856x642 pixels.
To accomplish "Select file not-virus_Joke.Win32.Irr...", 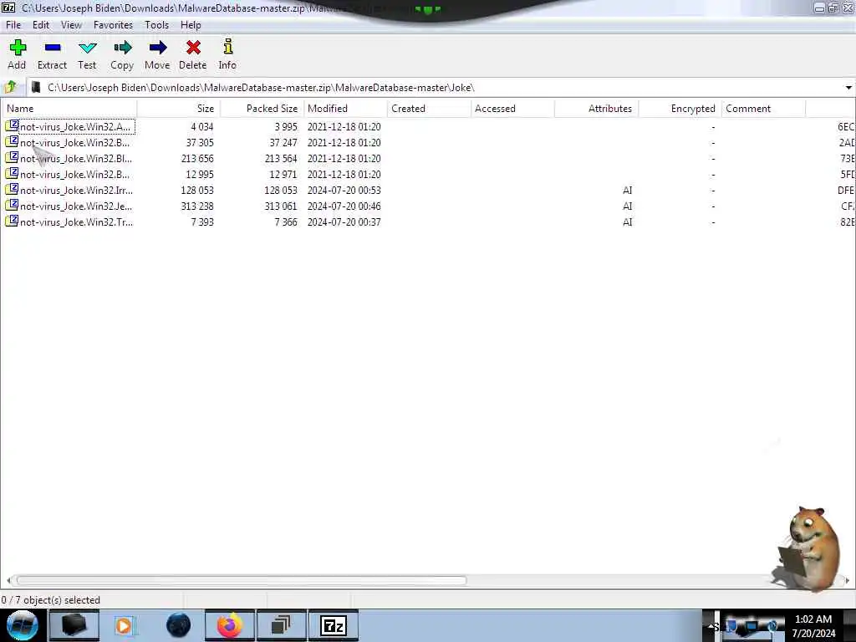I will tap(76, 190).
